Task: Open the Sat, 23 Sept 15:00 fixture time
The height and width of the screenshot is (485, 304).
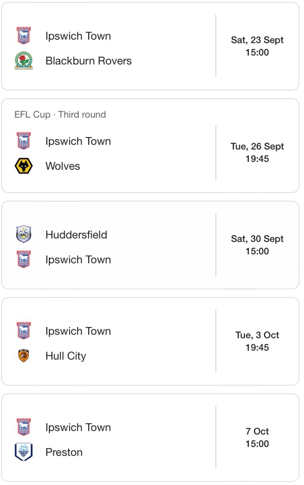Action: point(257,46)
